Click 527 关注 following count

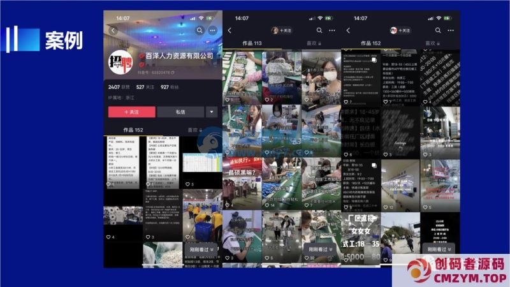[145, 87]
